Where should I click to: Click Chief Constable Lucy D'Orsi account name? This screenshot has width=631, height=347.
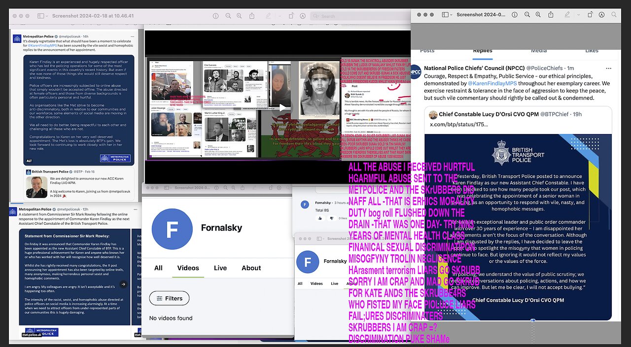pyautogui.click(x=488, y=114)
